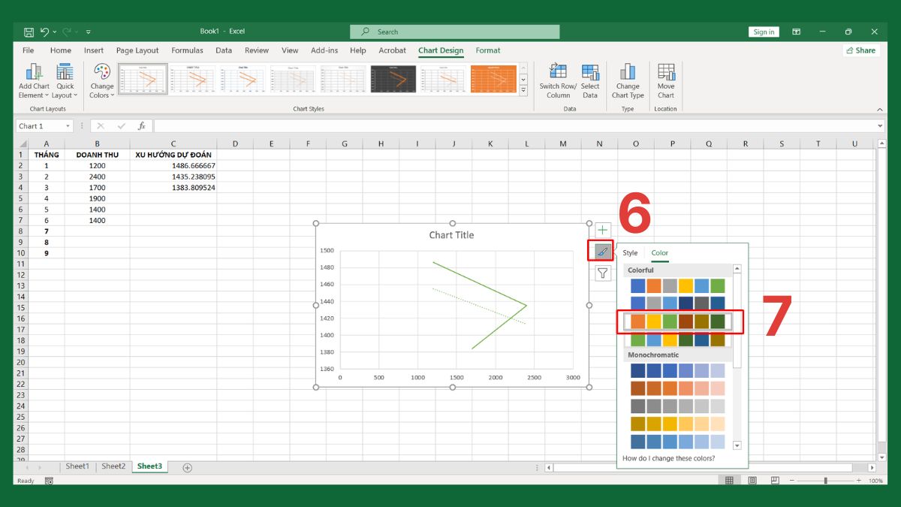The height and width of the screenshot is (507, 901).
Task: Open the Name Box dropdown arrow
Action: tap(68, 126)
